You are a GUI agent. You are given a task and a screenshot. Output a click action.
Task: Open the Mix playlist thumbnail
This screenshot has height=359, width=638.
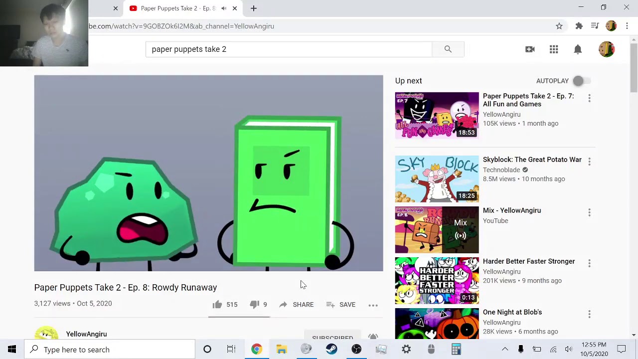point(437,229)
